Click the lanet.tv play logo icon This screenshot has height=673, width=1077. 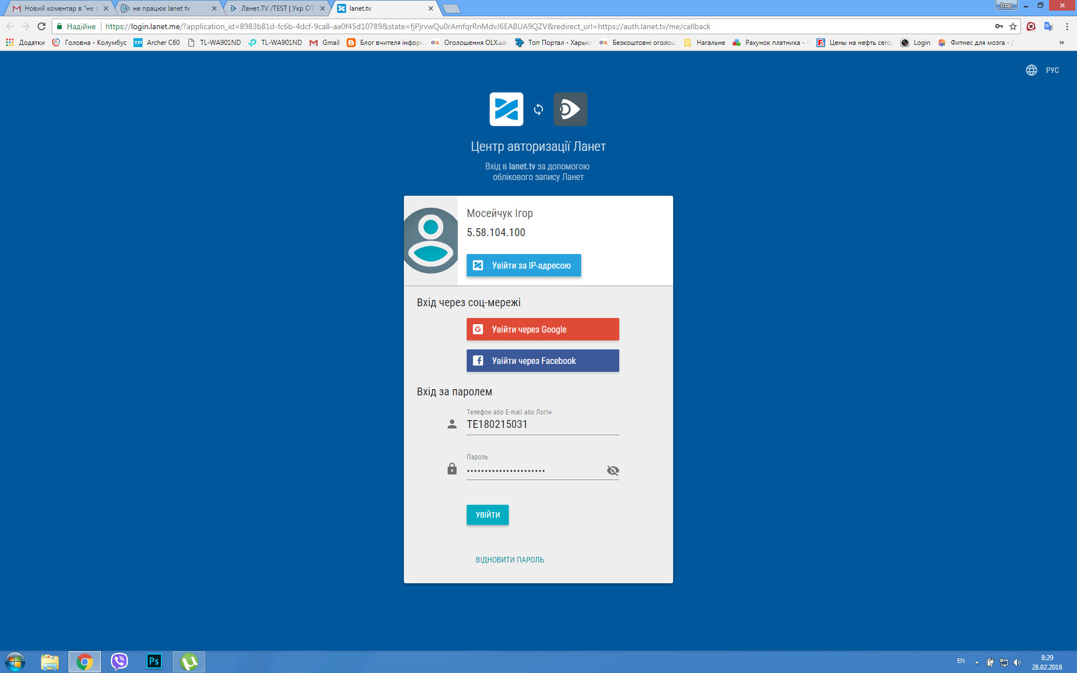570,109
